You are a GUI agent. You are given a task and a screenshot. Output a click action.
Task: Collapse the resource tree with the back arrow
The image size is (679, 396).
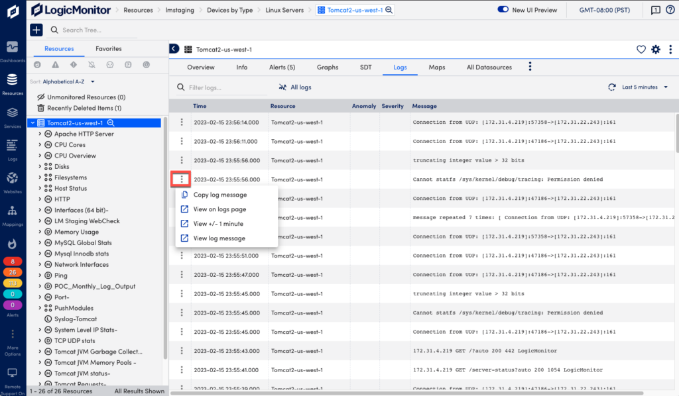pyautogui.click(x=174, y=49)
